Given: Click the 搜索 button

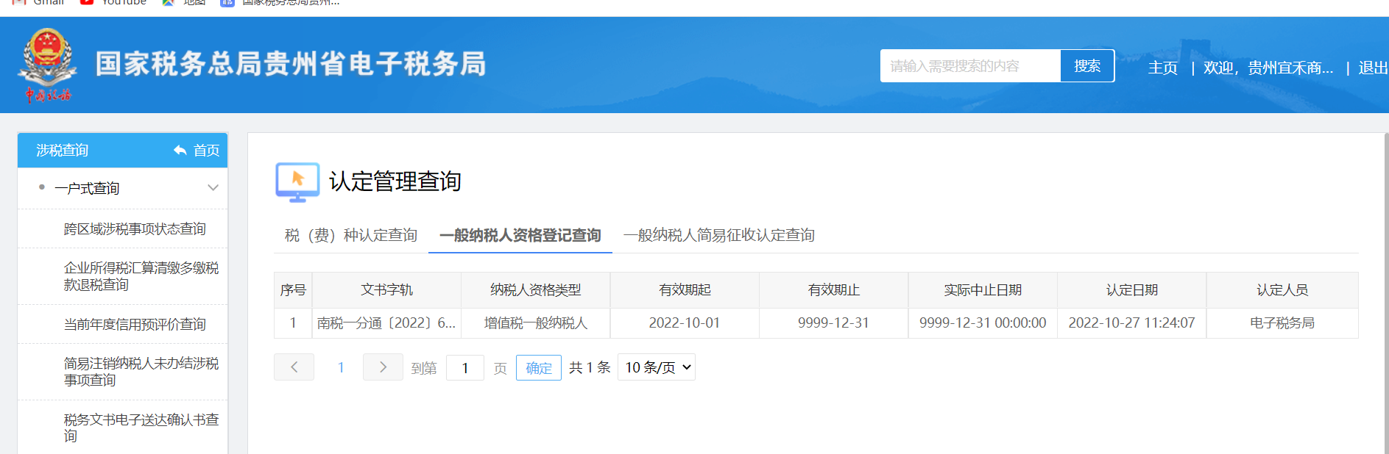Looking at the screenshot, I should tap(1087, 66).
